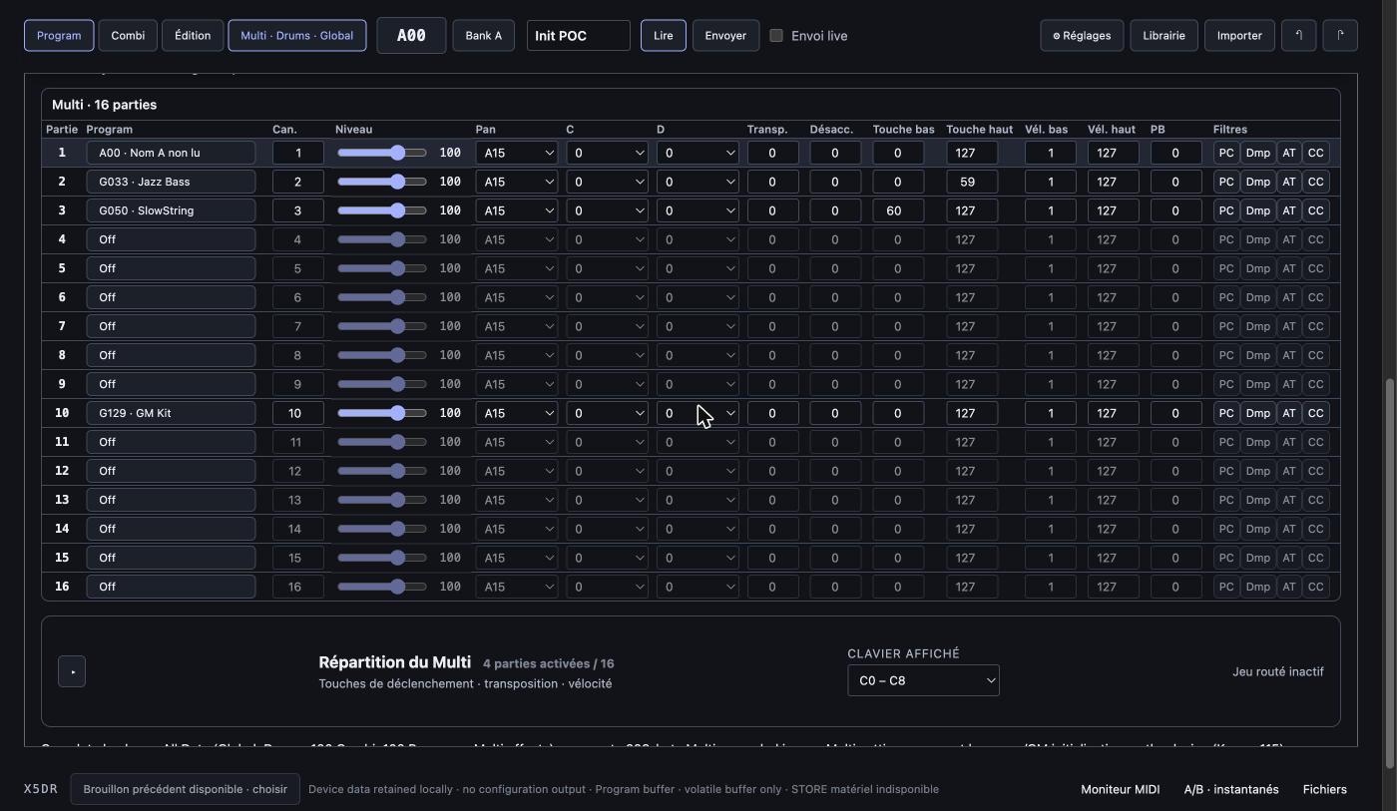Toggle the Dmp filter for part 2
Image resolution: width=1397 pixels, height=811 pixels.
(1257, 182)
